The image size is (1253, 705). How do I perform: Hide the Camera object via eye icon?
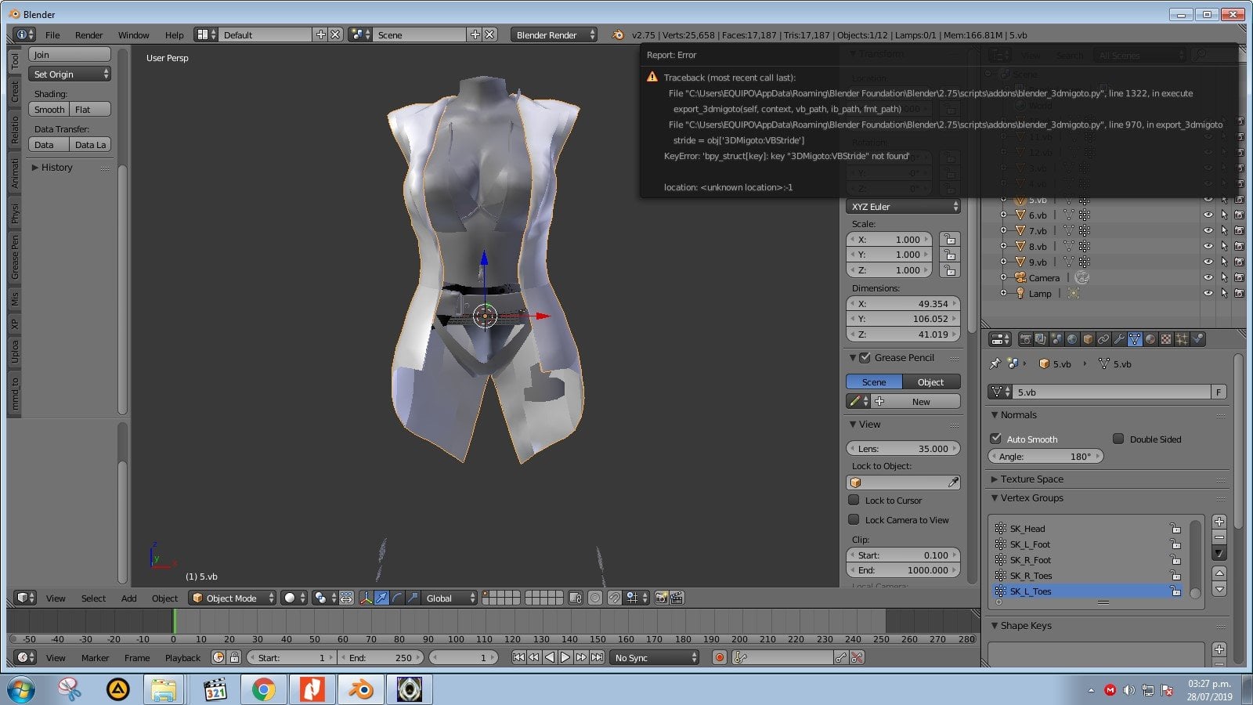[x=1208, y=277]
